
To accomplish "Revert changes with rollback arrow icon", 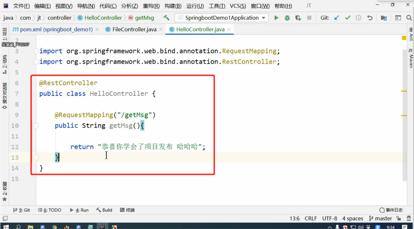I will click(370, 18).
